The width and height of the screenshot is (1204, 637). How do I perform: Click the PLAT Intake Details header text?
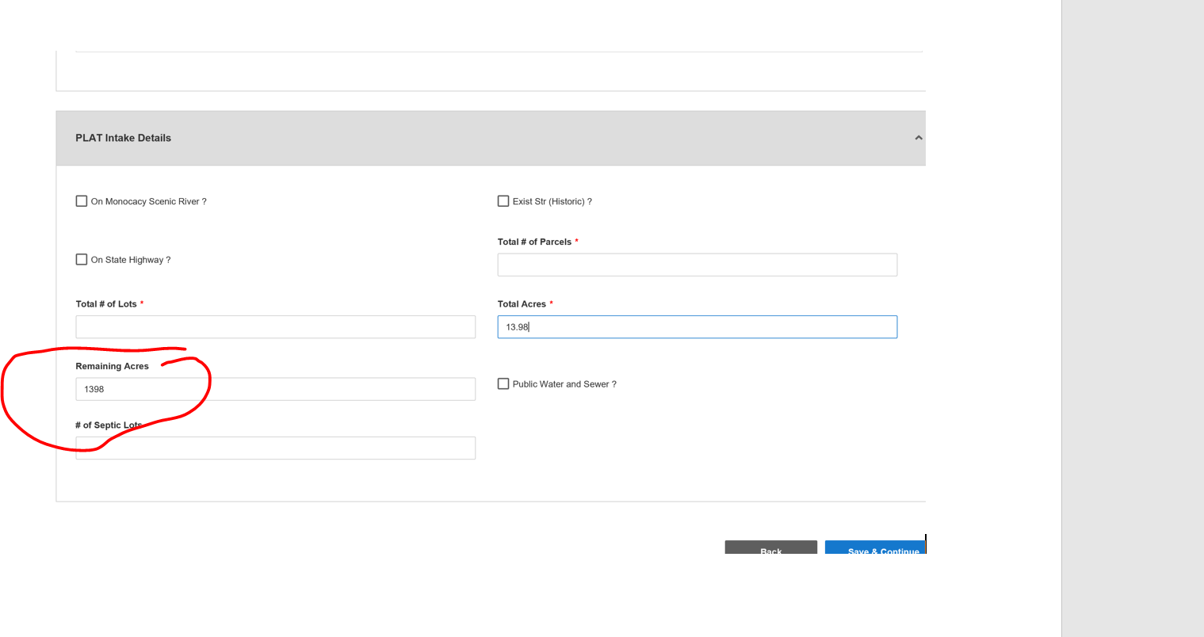[x=124, y=138]
